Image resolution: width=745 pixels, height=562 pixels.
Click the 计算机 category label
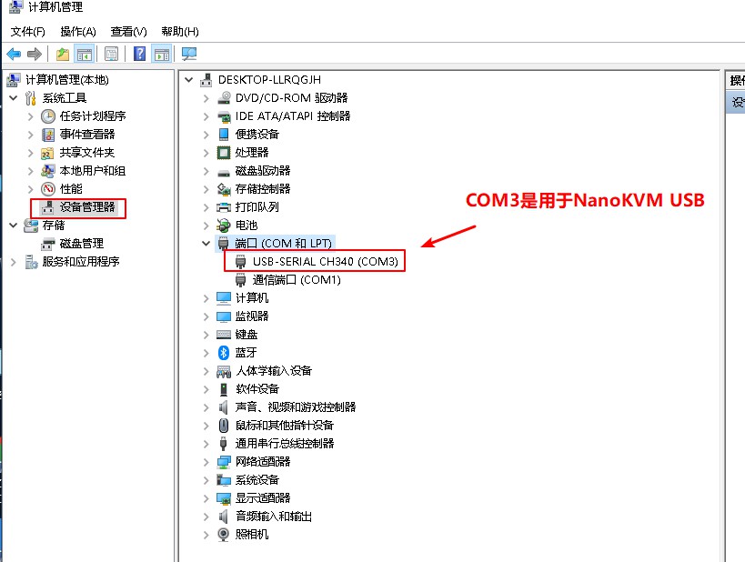click(252, 298)
